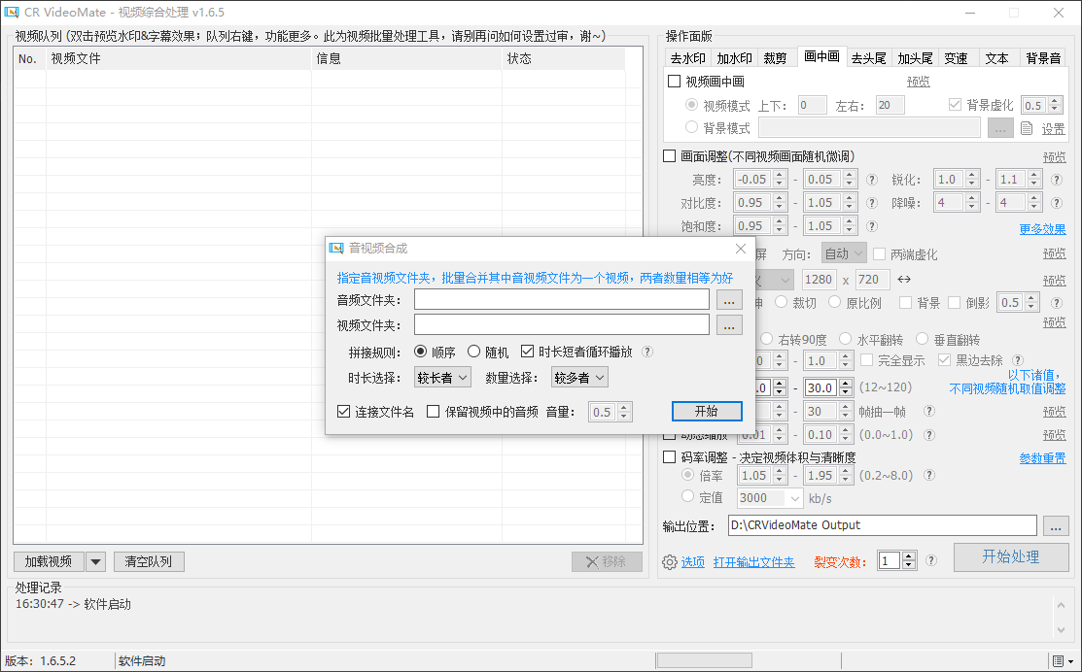
Task: Enable 保留视频中的音频 checkbox
Action: [434, 412]
